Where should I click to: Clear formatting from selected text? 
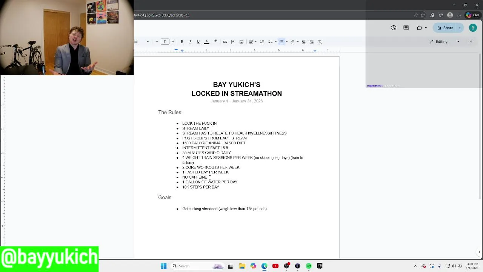320,42
